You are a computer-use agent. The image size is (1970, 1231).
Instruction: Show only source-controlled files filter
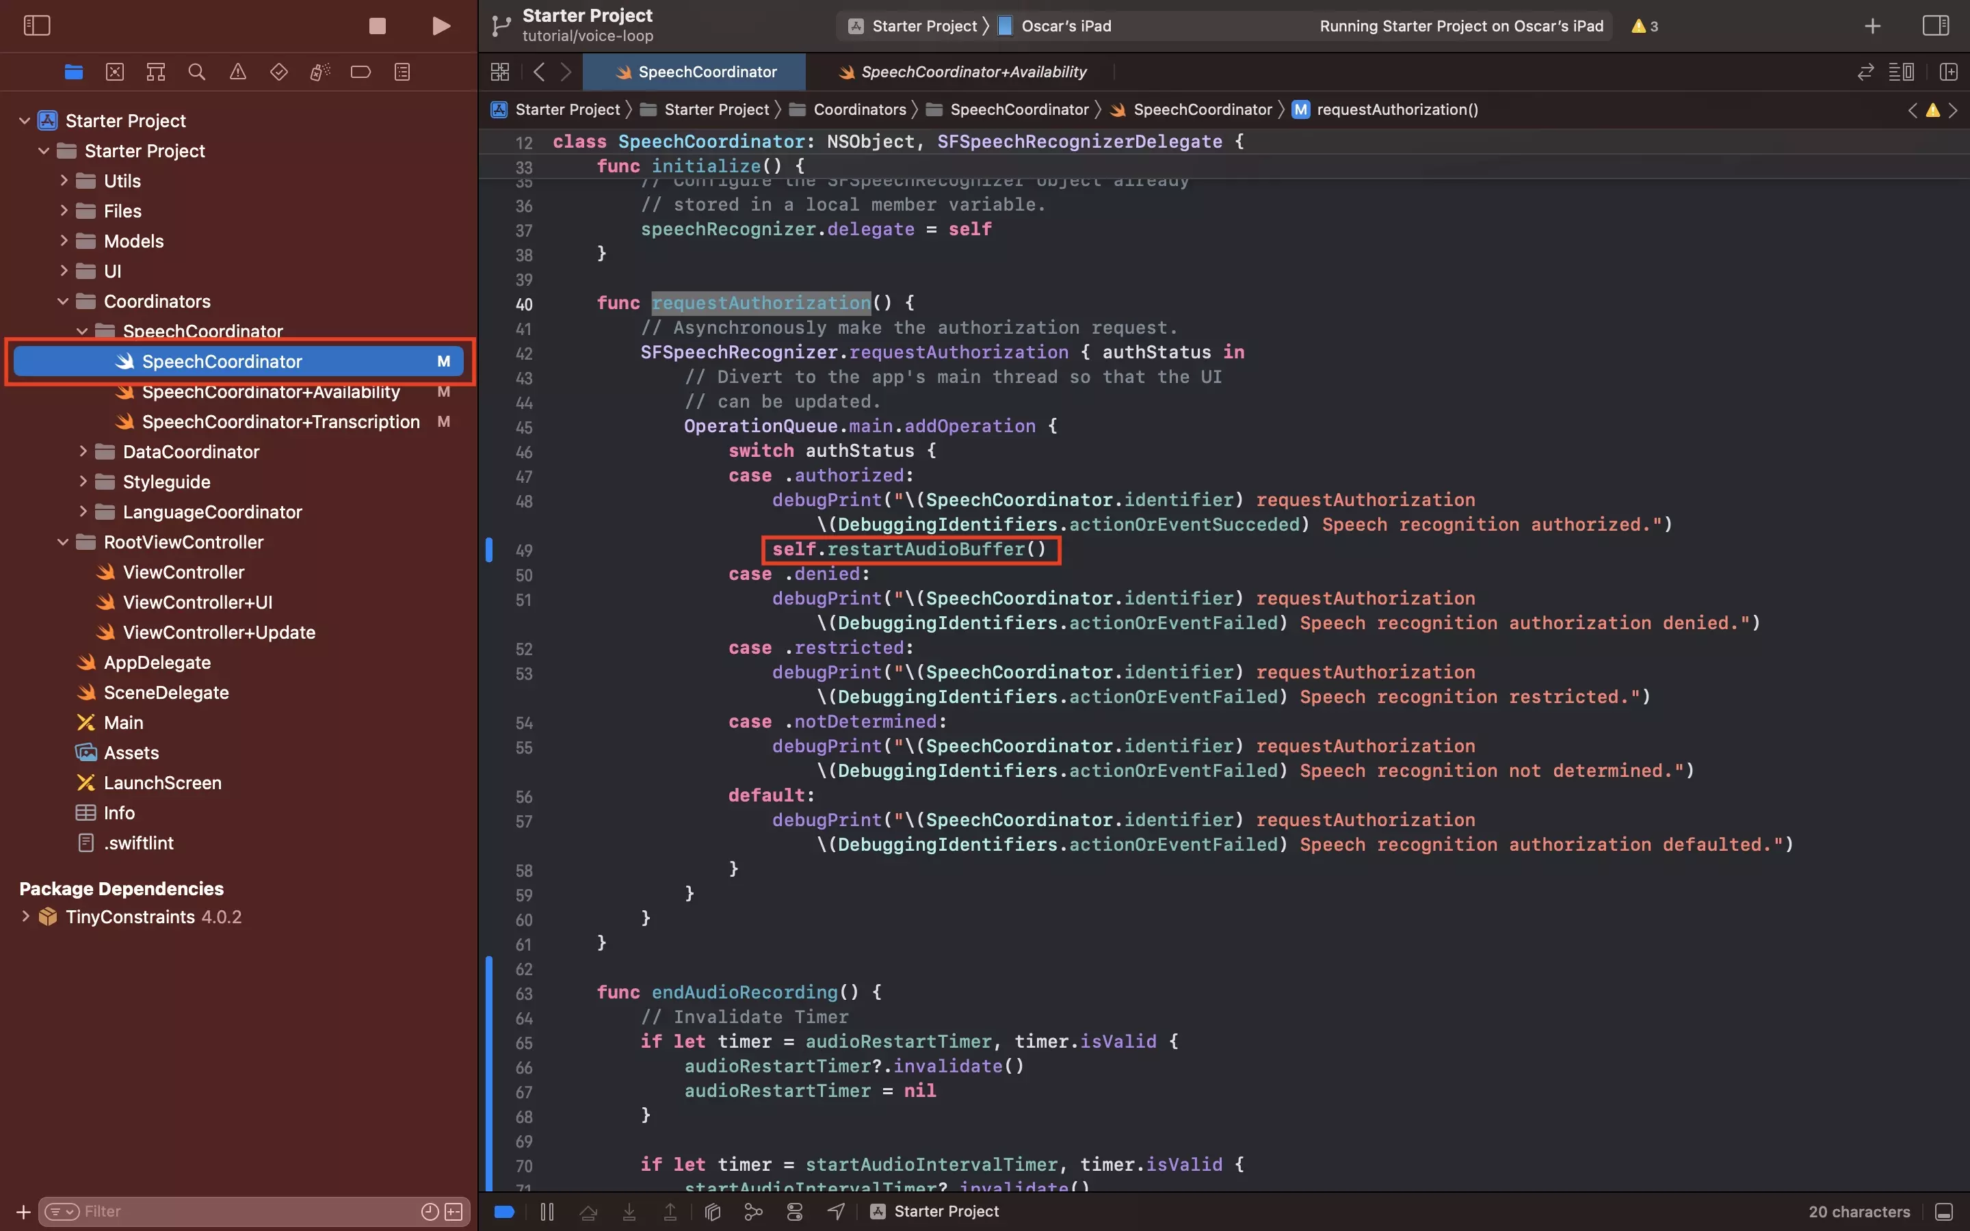point(454,1211)
